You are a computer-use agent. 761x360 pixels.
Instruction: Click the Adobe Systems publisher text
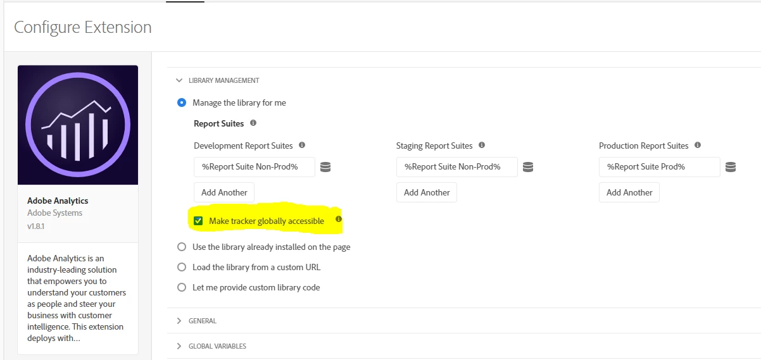click(x=55, y=213)
